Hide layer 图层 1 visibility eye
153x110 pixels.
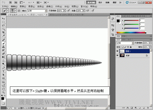[x=118, y=51]
